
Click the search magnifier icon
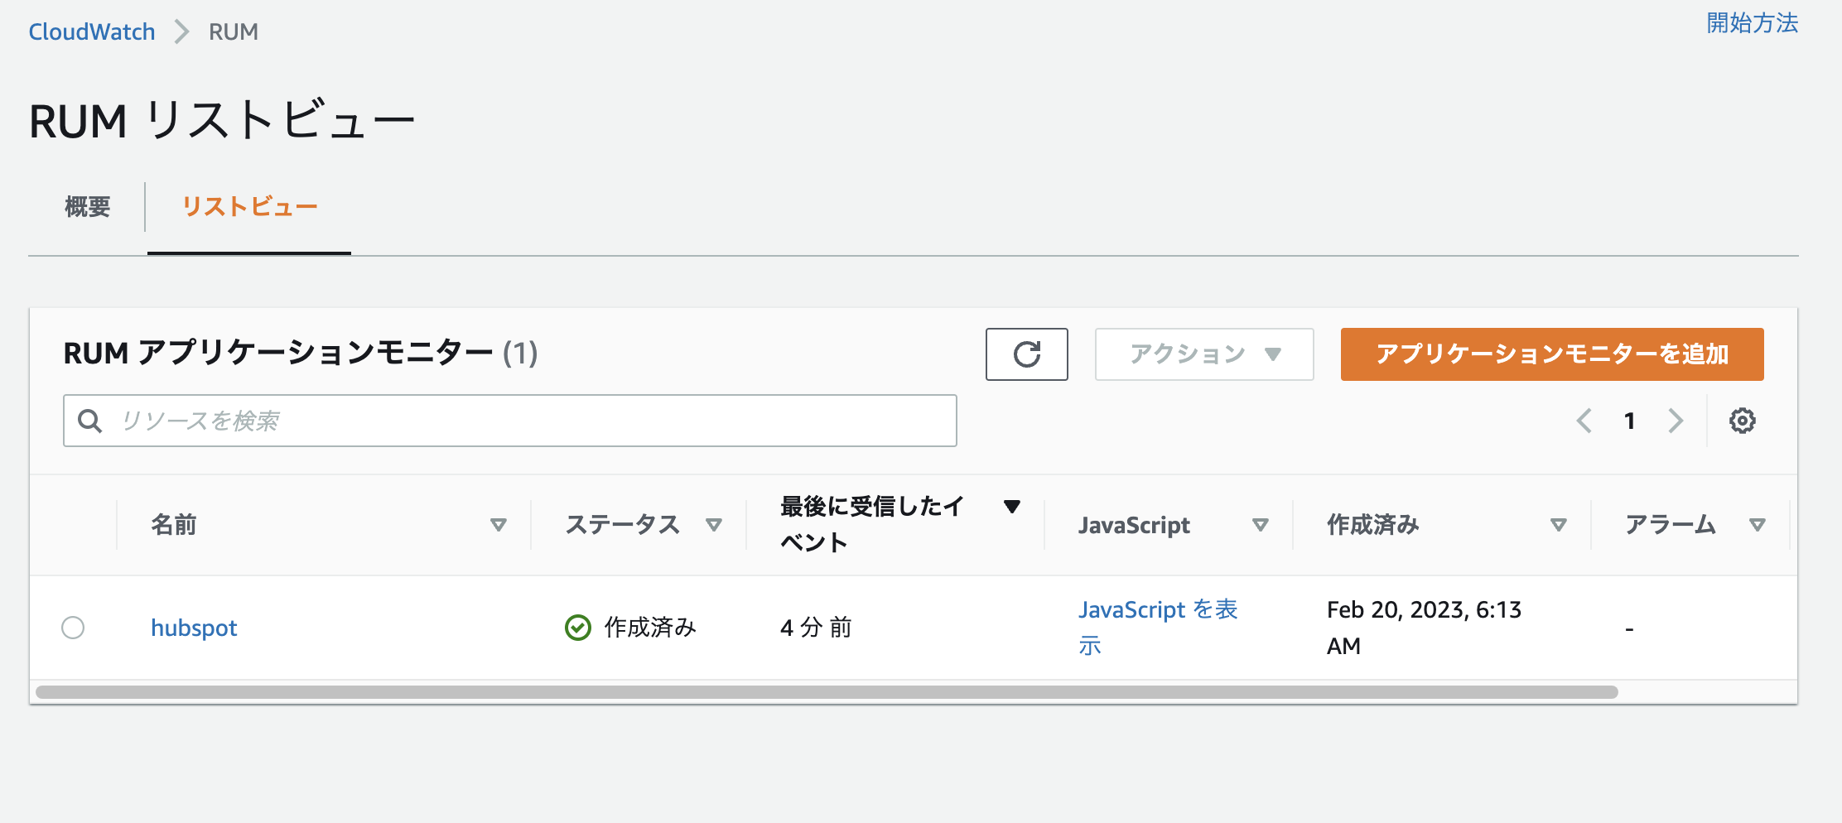click(x=89, y=421)
